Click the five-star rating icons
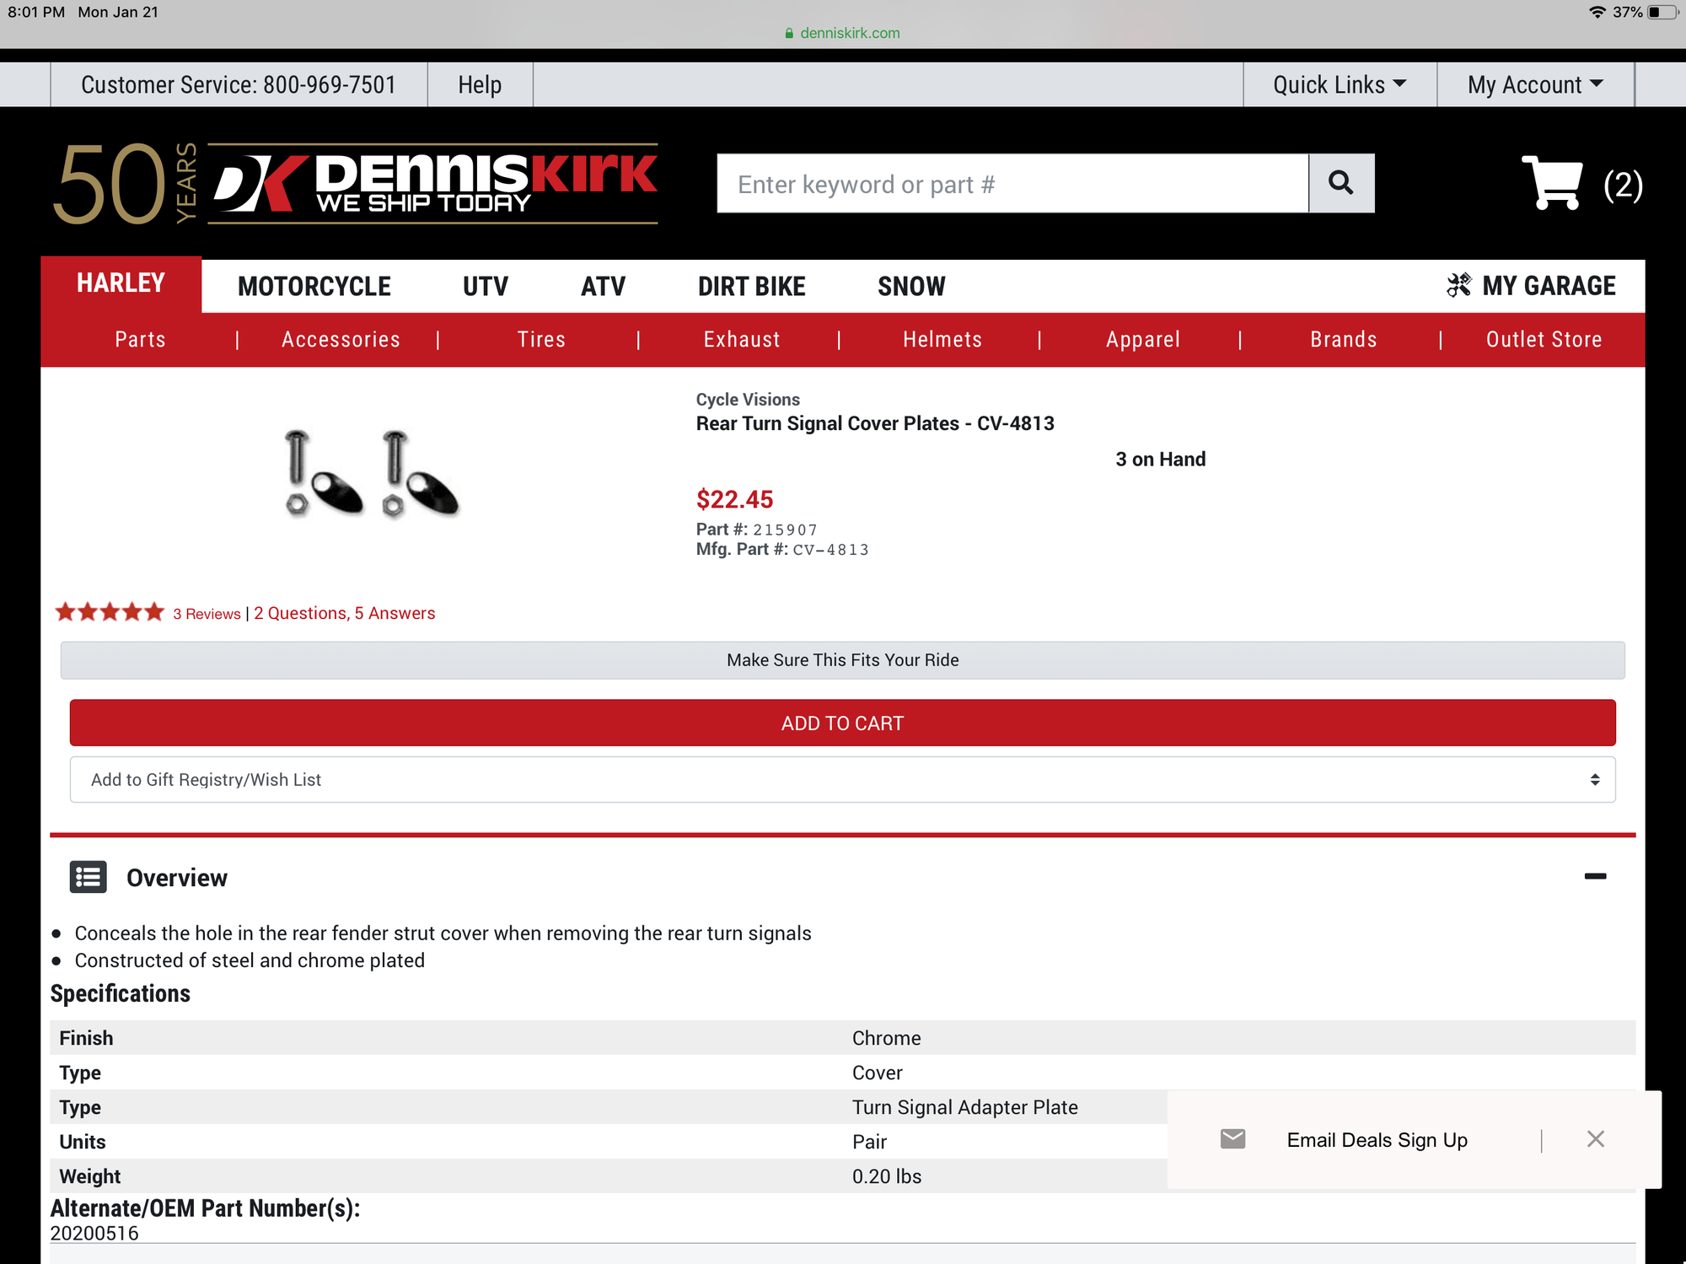The width and height of the screenshot is (1686, 1264). [110, 612]
